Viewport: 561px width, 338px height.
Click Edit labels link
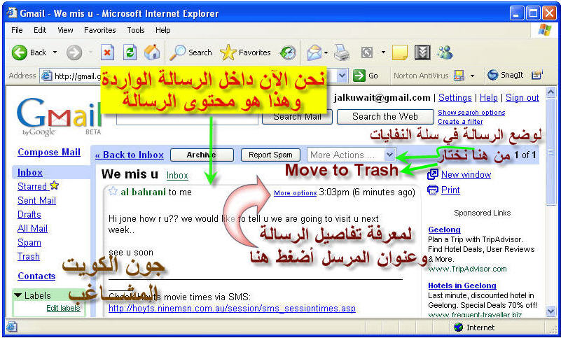[63, 308]
